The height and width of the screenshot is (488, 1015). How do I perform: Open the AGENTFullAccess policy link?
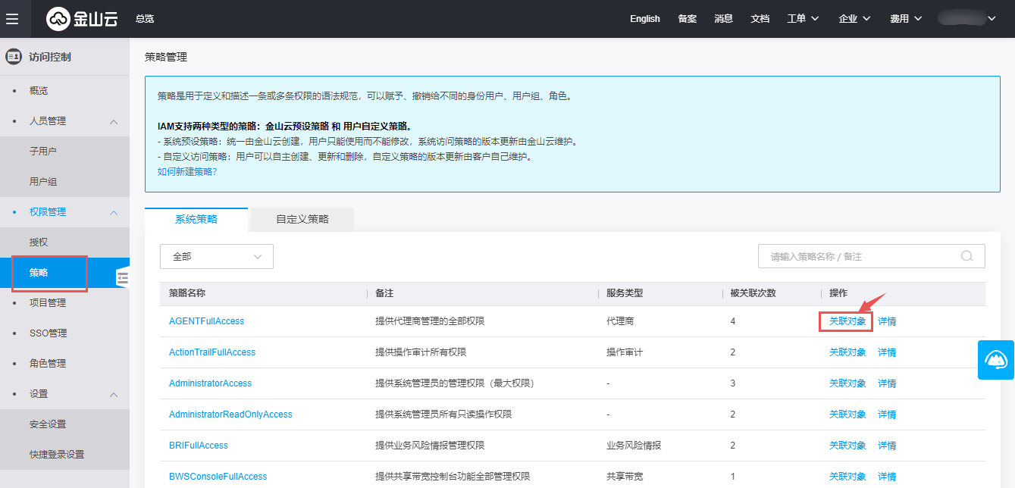pos(206,321)
